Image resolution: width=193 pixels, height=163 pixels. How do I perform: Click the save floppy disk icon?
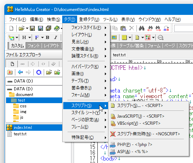tap(32, 28)
